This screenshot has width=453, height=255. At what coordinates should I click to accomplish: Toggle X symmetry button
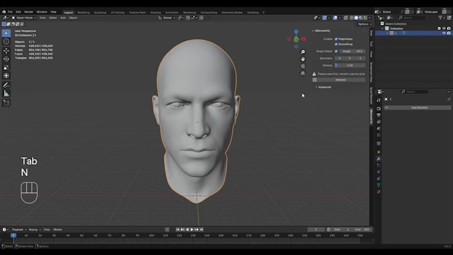340,59
